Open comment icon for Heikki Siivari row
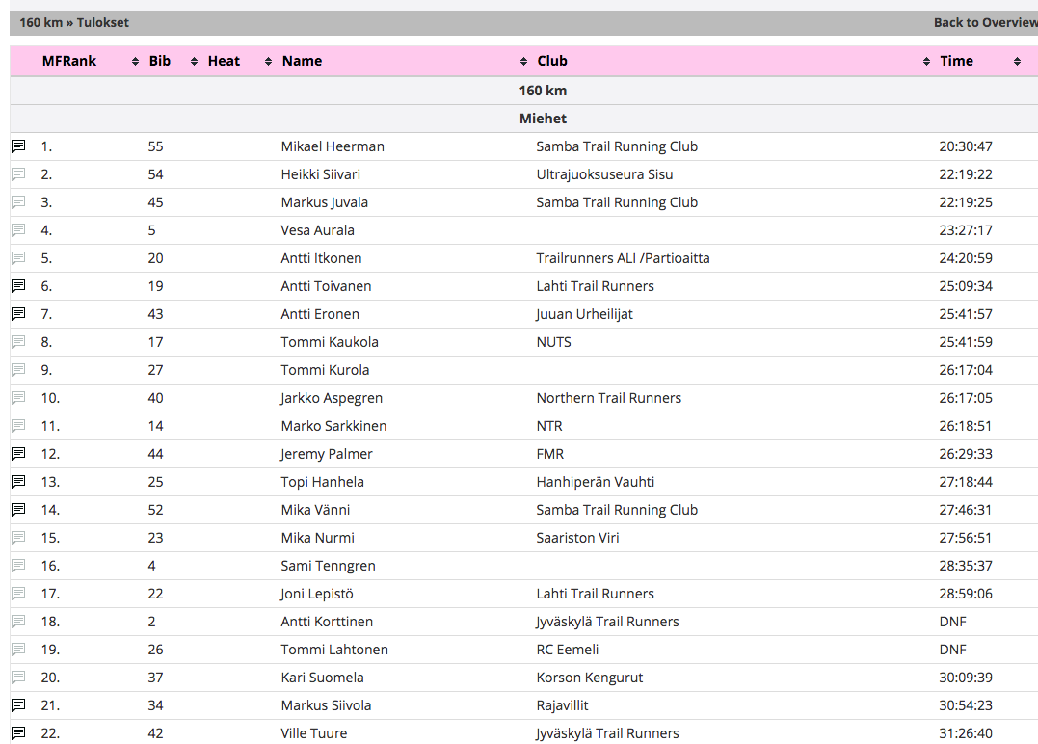Viewport: 1038px width, 744px height. 18,173
